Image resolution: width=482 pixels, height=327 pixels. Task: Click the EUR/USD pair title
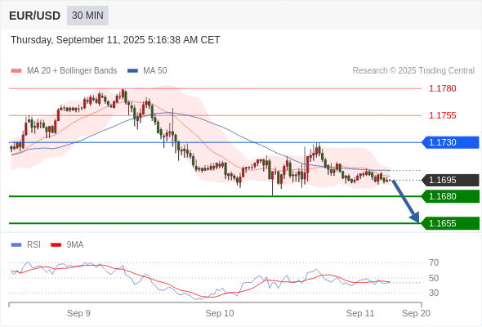coord(35,16)
